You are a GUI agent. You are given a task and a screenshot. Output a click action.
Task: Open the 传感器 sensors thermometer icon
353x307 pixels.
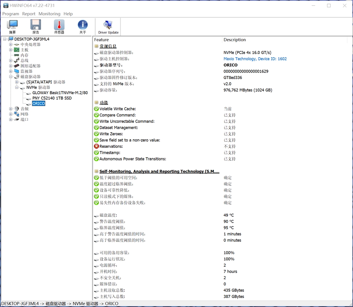pyautogui.click(x=59, y=27)
